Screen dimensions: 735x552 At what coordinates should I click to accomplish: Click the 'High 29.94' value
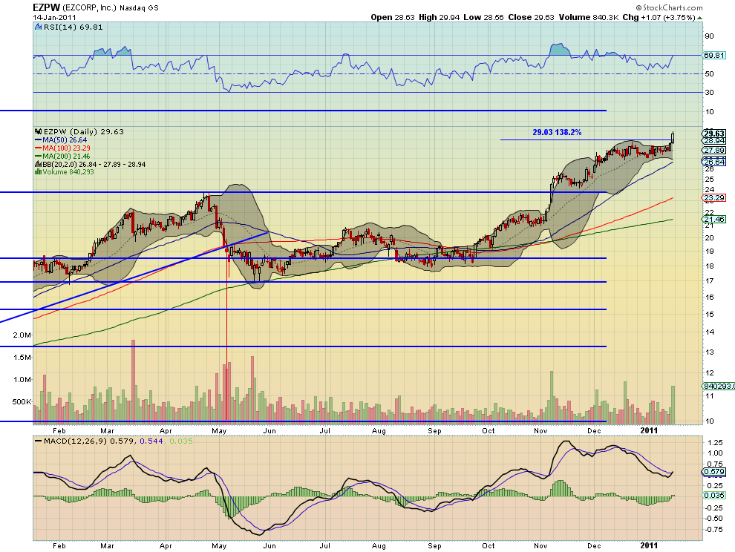click(438, 17)
